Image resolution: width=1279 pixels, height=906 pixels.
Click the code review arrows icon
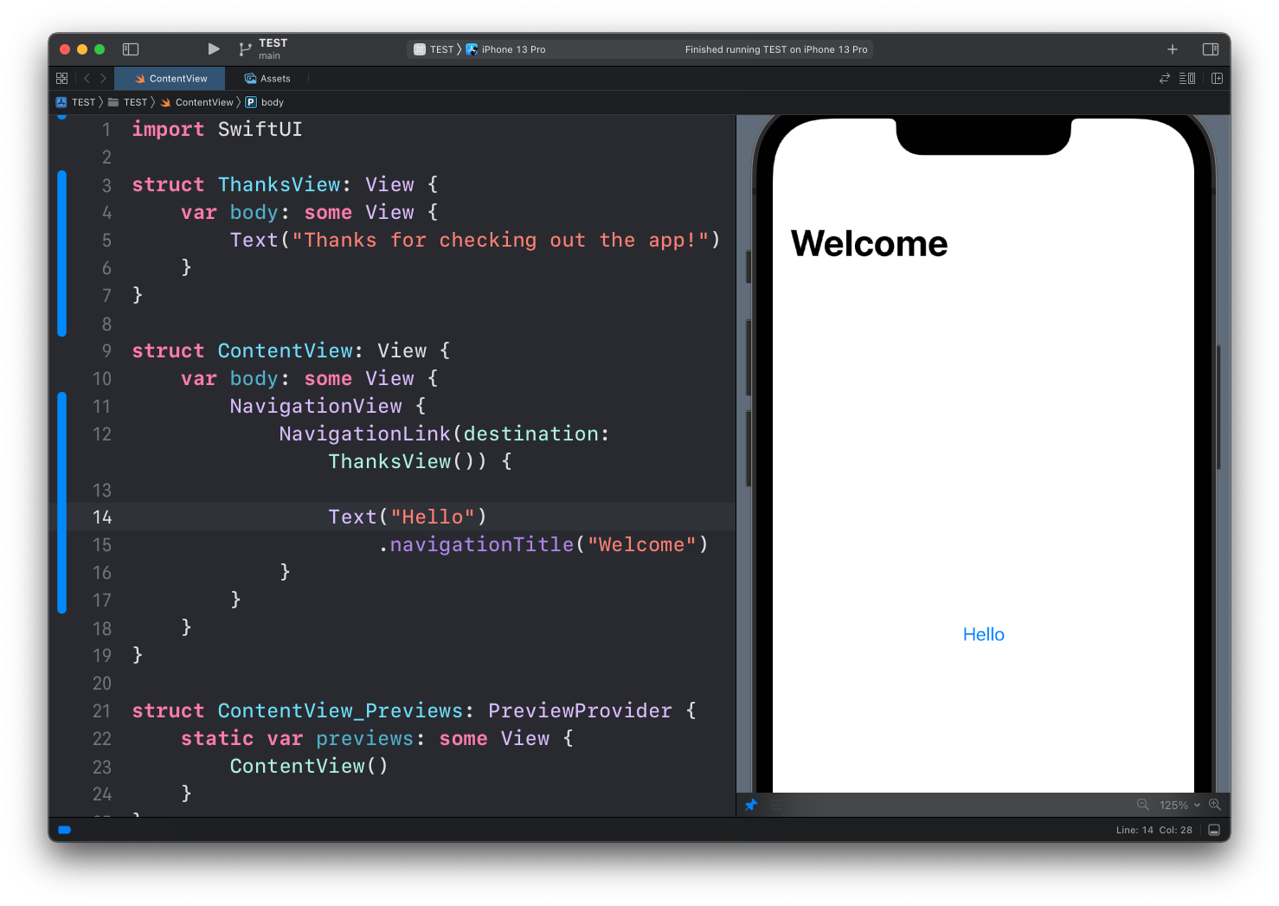pos(1165,79)
